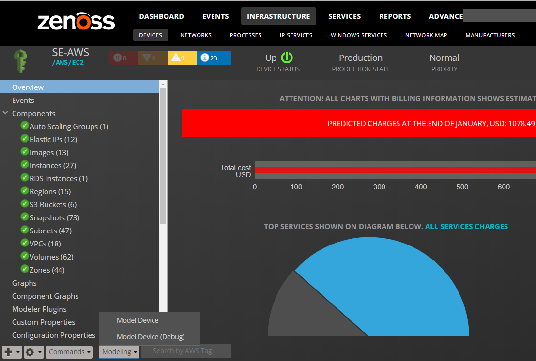Click the green check beside Instances
The image size is (536, 361).
coord(25,165)
